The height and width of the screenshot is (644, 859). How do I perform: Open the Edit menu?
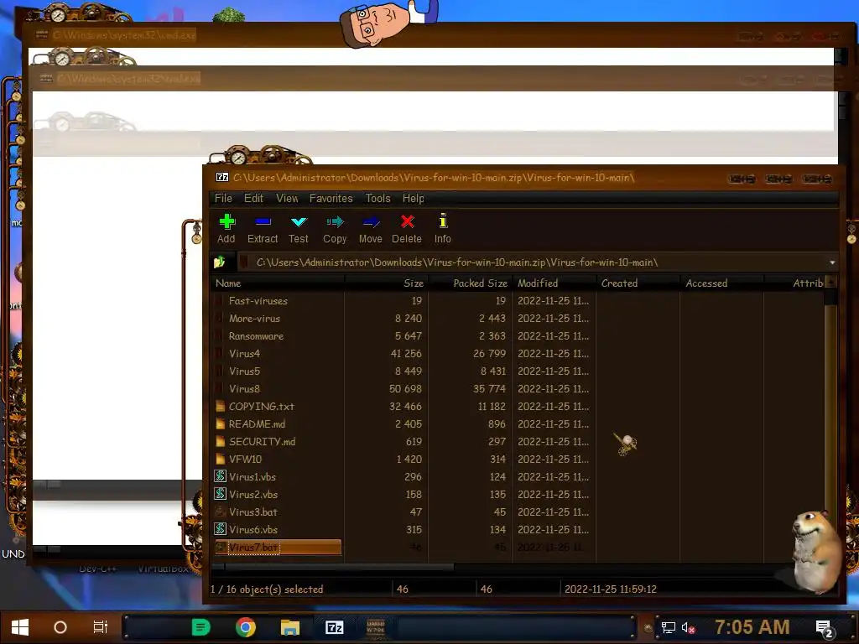click(x=253, y=198)
